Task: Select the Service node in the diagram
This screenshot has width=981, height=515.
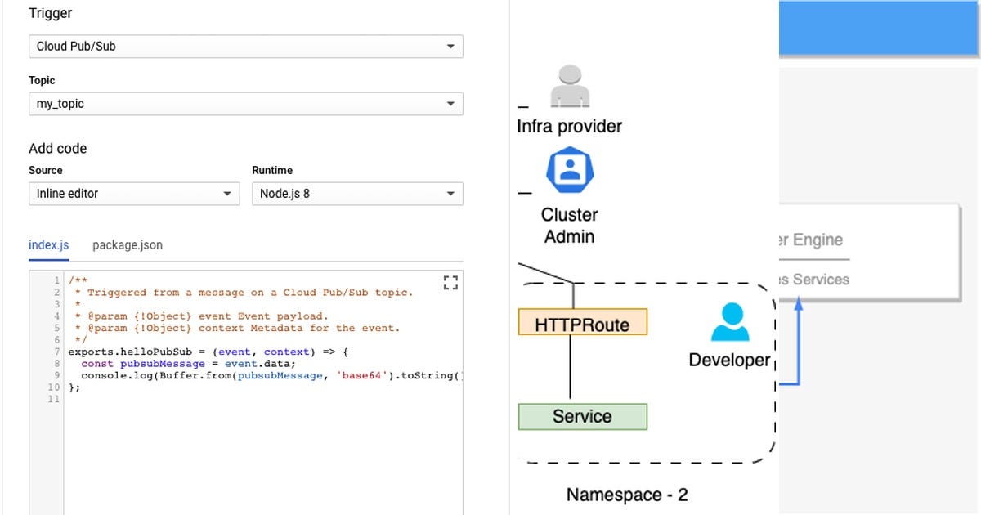Action: pyautogui.click(x=582, y=416)
